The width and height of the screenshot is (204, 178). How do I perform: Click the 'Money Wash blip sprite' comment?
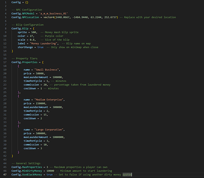(62, 32)
